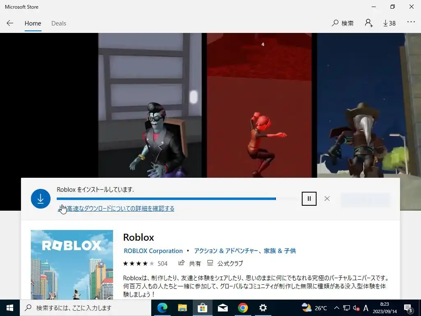This screenshot has width=421, height=316.
Task: Open the clock showing 8:23
Action: click(384, 308)
